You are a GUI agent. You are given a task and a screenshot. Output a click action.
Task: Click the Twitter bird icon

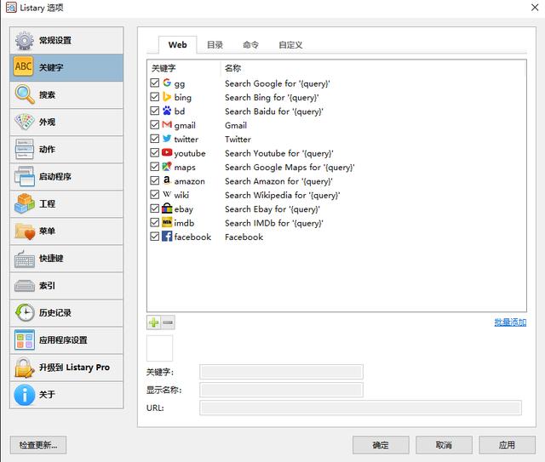coord(167,138)
